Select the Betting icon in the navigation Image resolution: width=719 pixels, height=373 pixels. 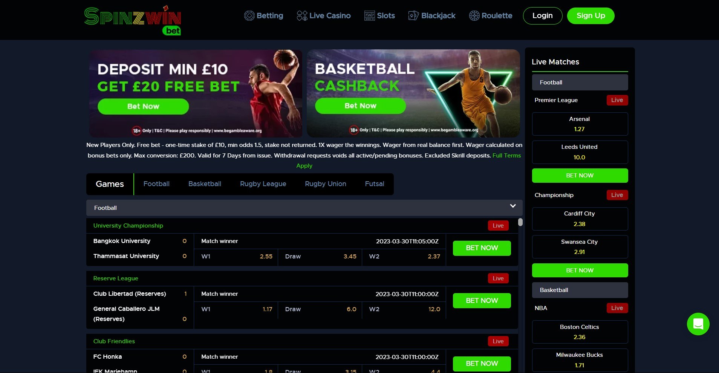pos(249,15)
